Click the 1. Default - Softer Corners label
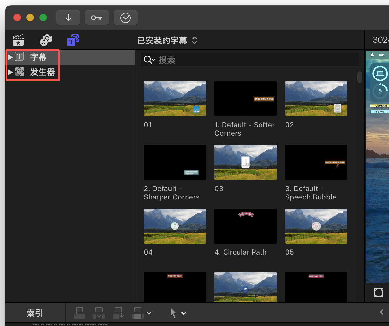The image size is (389, 326). click(245, 129)
